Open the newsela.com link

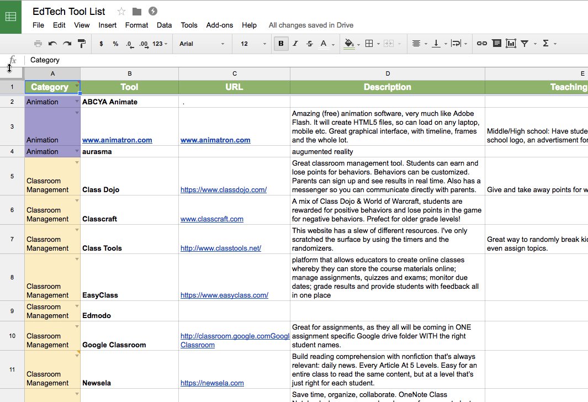click(x=212, y=383)
